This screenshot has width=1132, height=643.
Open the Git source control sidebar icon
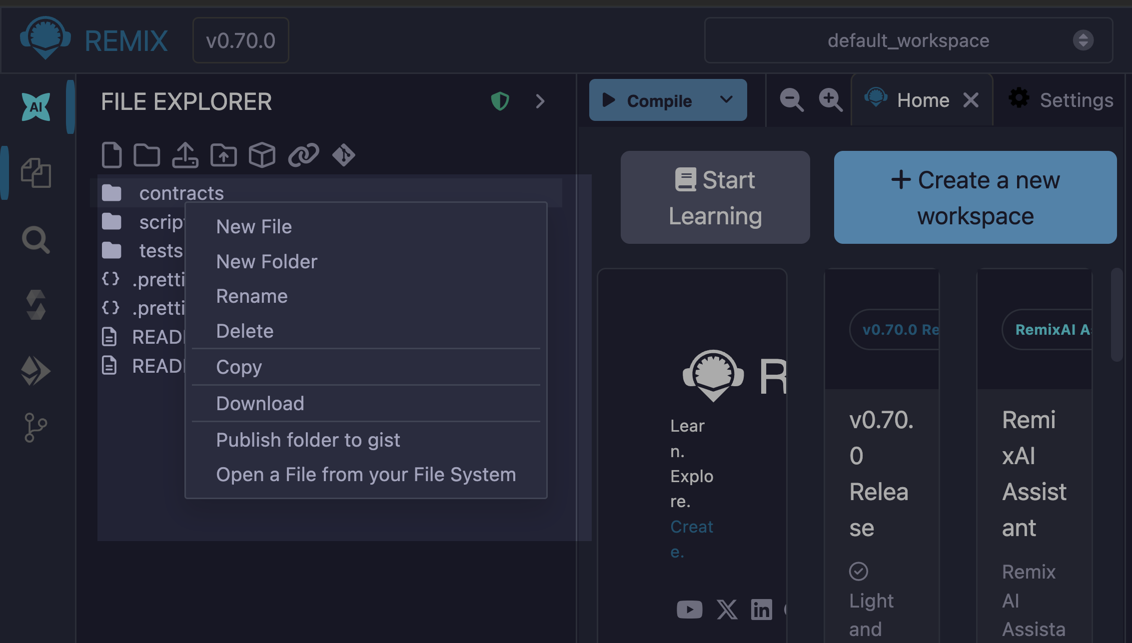pos(36,428)
